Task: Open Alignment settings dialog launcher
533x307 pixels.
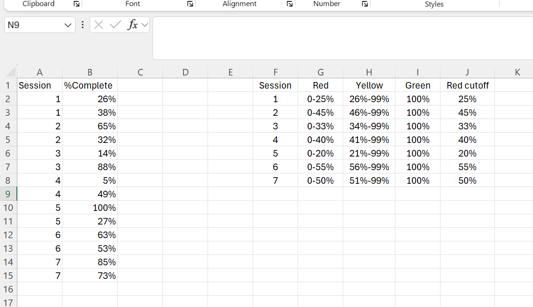Action: 290,4
